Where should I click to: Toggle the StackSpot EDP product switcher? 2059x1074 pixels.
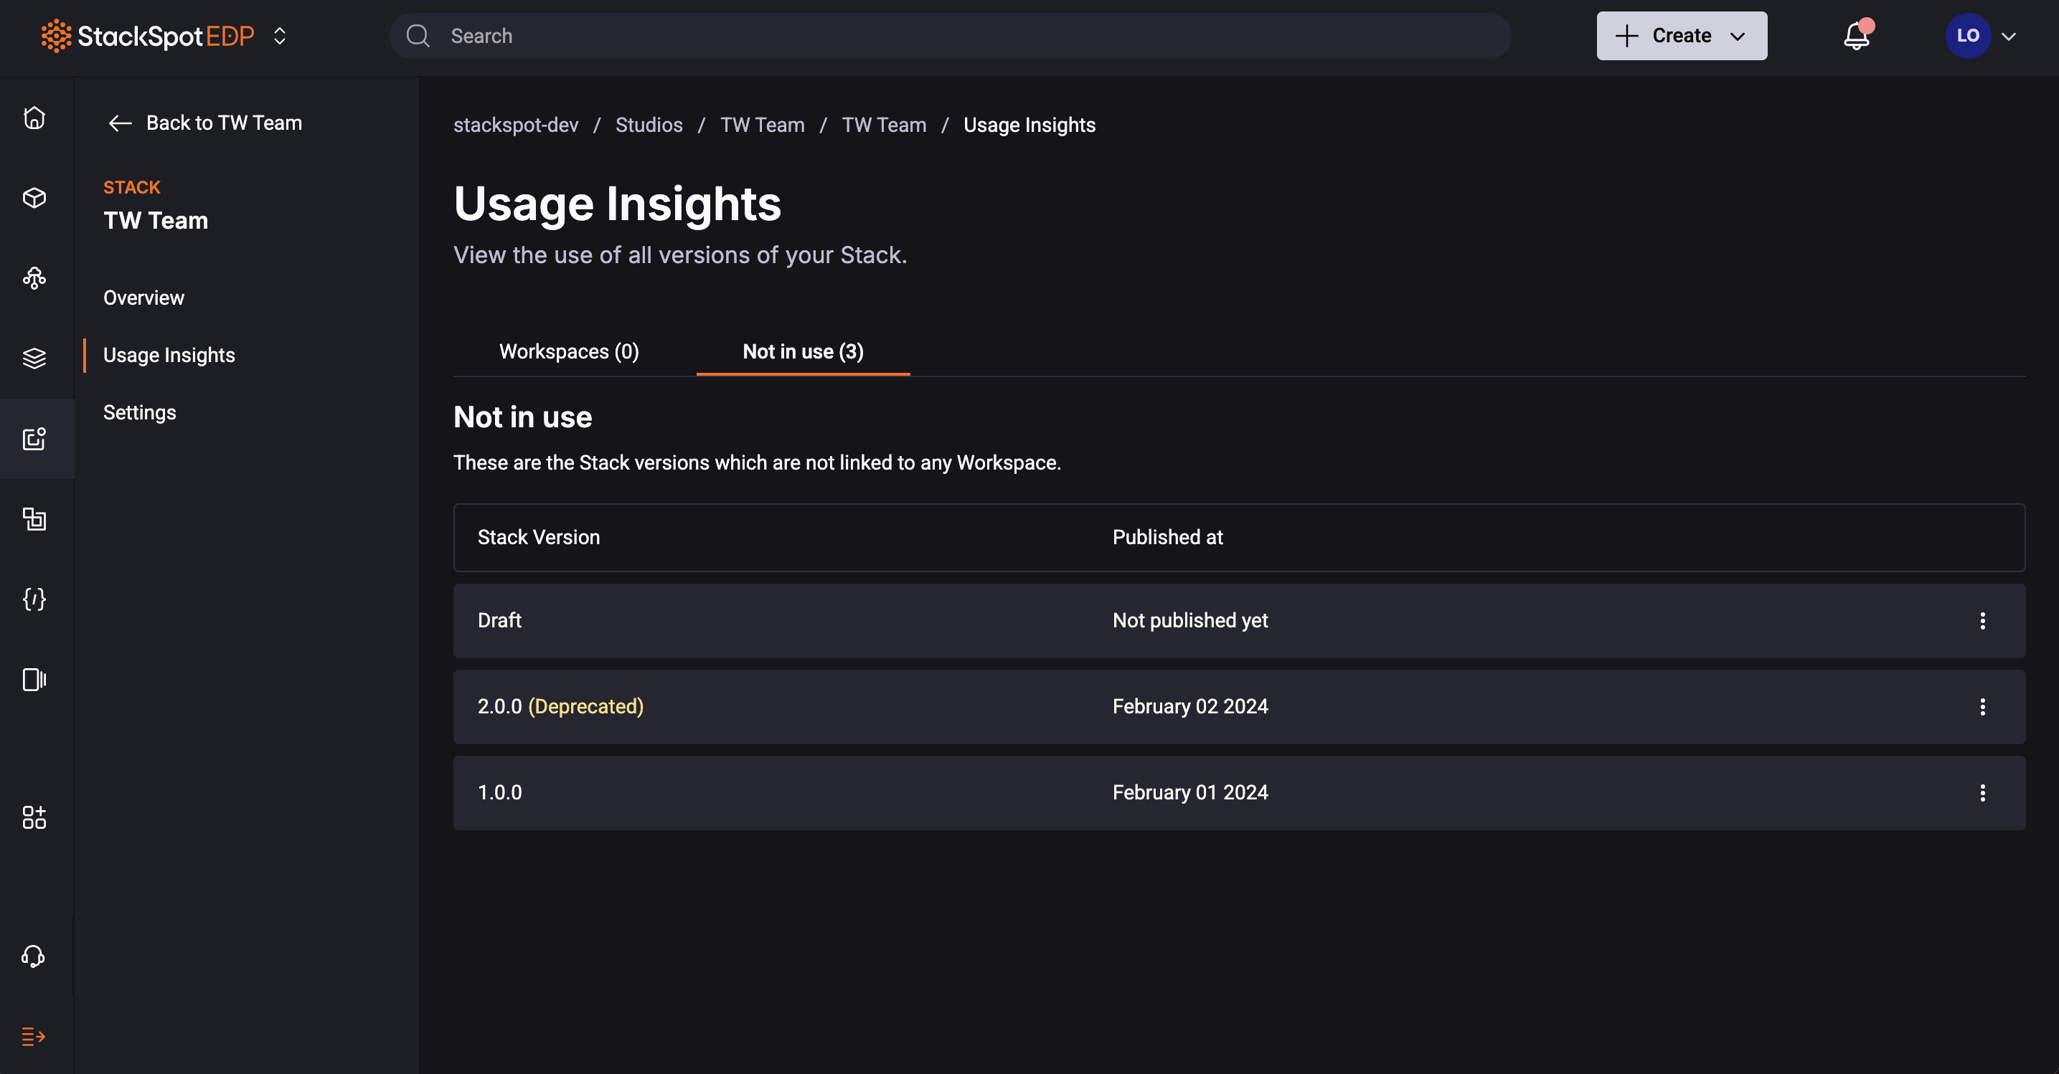point(279,36)
